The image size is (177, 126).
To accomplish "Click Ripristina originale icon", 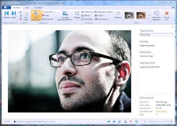I will (x=157, y=15).
